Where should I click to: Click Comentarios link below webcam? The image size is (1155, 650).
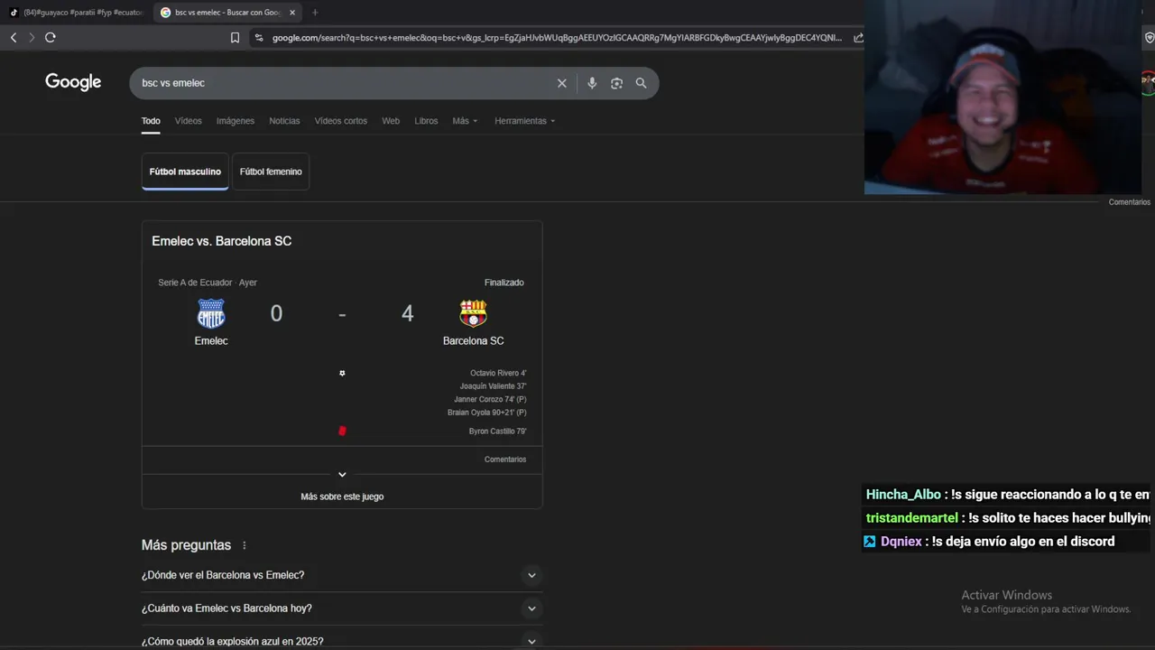tap(1130, 202)
